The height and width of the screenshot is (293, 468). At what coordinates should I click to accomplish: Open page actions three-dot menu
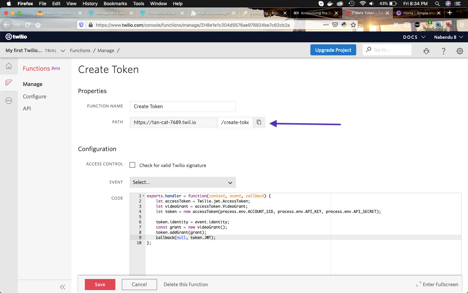(x=326, y=25)
